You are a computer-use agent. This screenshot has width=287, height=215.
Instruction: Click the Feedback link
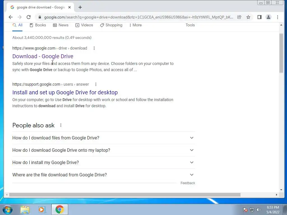(188, 183)
